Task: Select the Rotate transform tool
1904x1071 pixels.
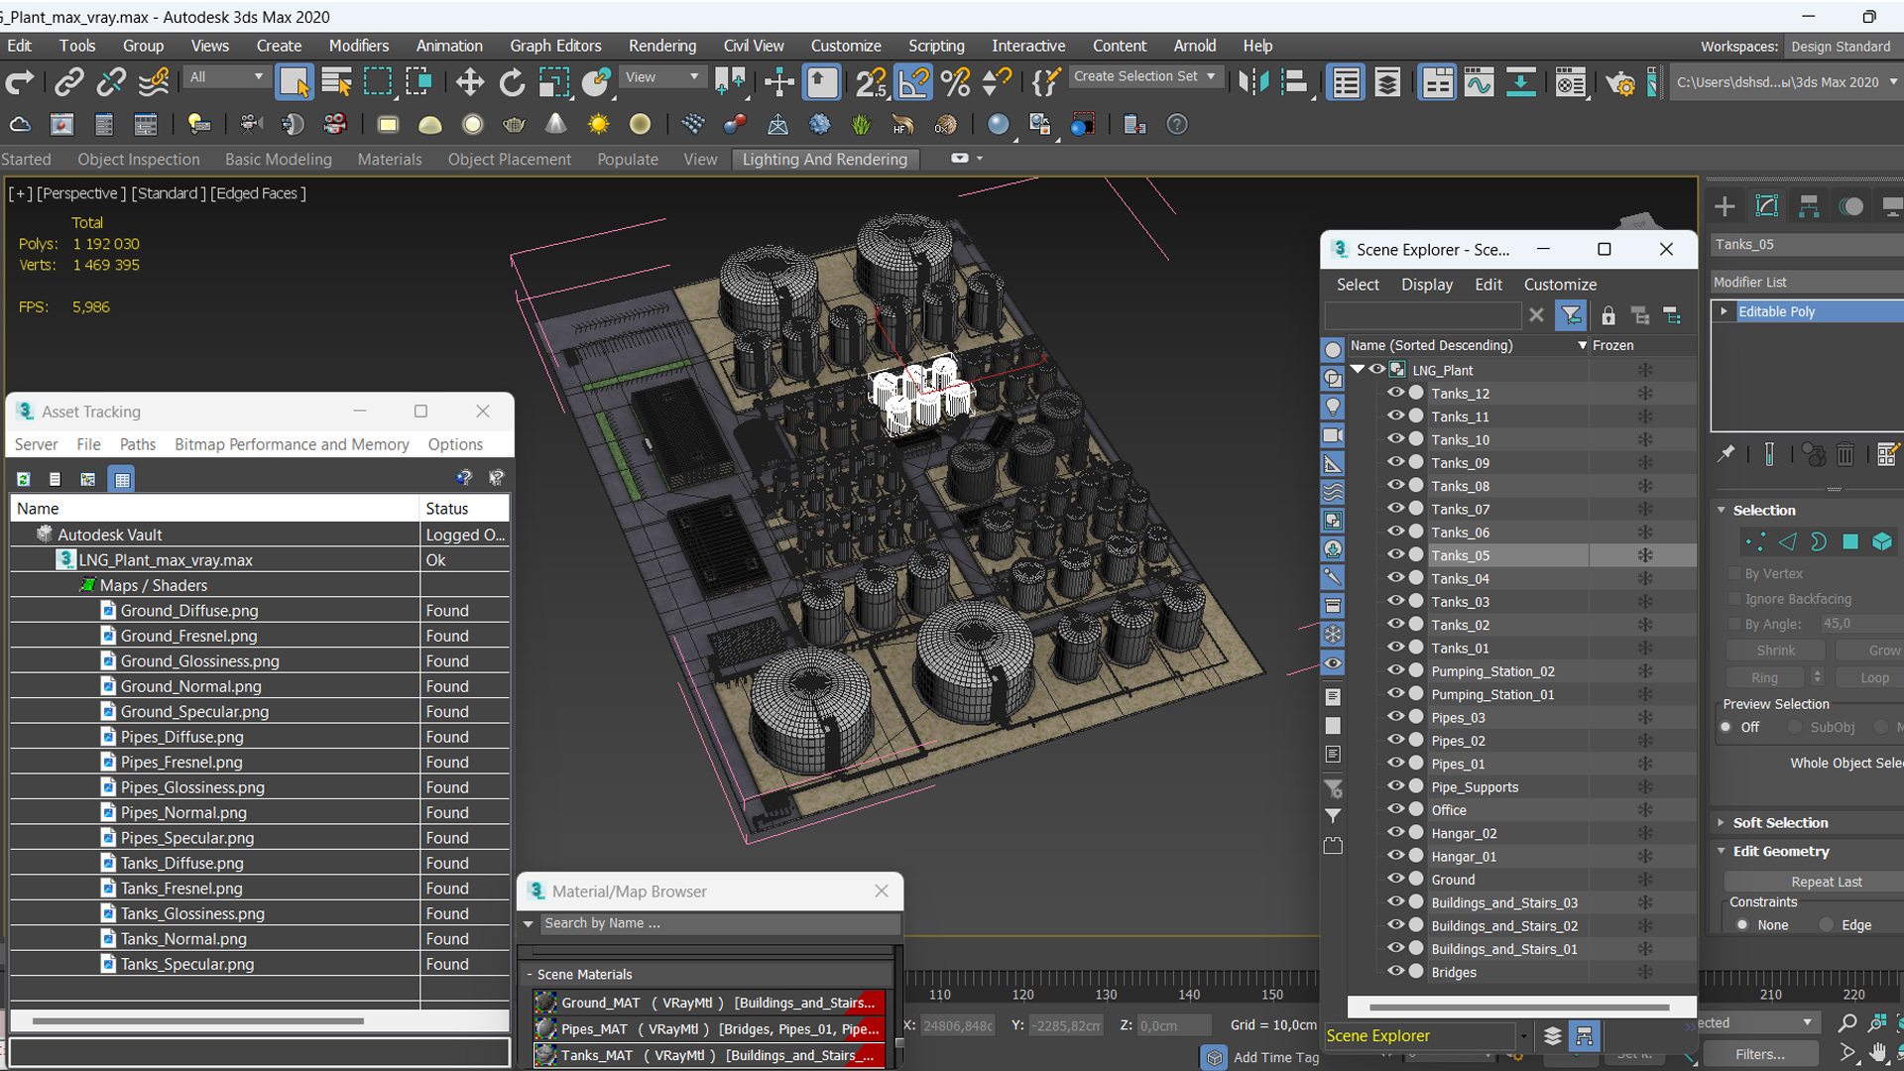Action: coord(512,82)
